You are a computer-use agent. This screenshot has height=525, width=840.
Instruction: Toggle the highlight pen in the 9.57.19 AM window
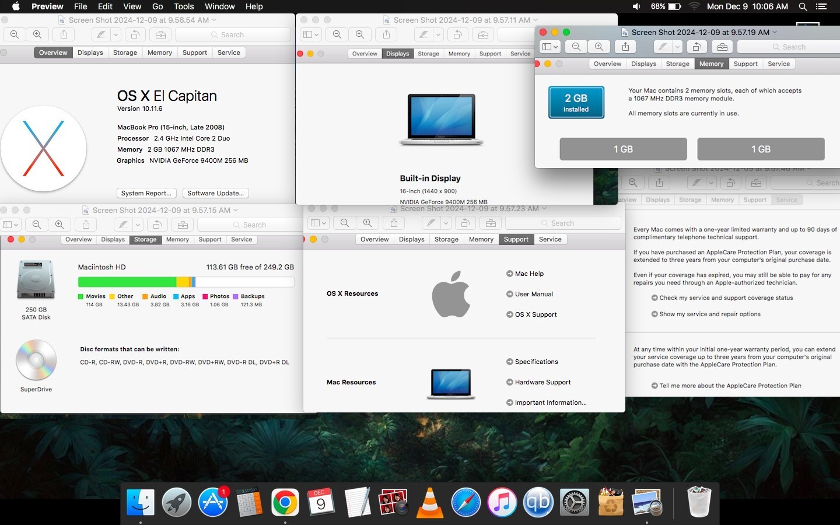[663, 47]
